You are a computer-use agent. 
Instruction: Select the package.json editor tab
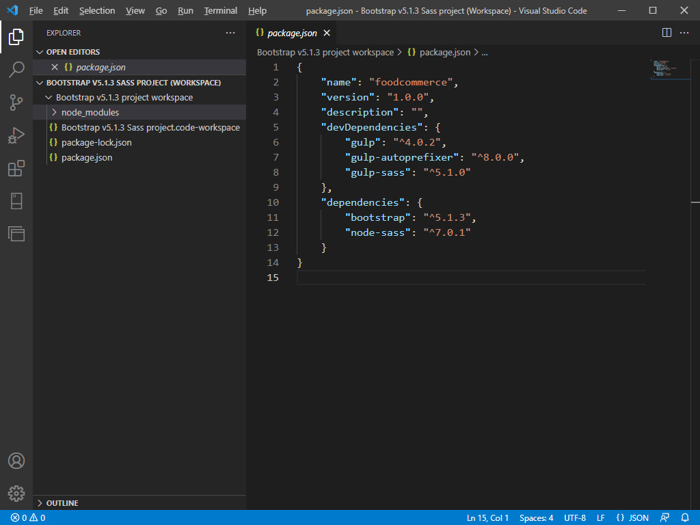[292, 33]
